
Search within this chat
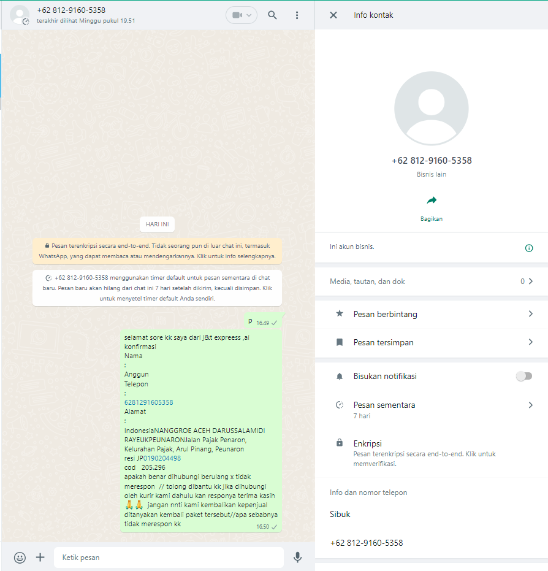click(272, 15)
